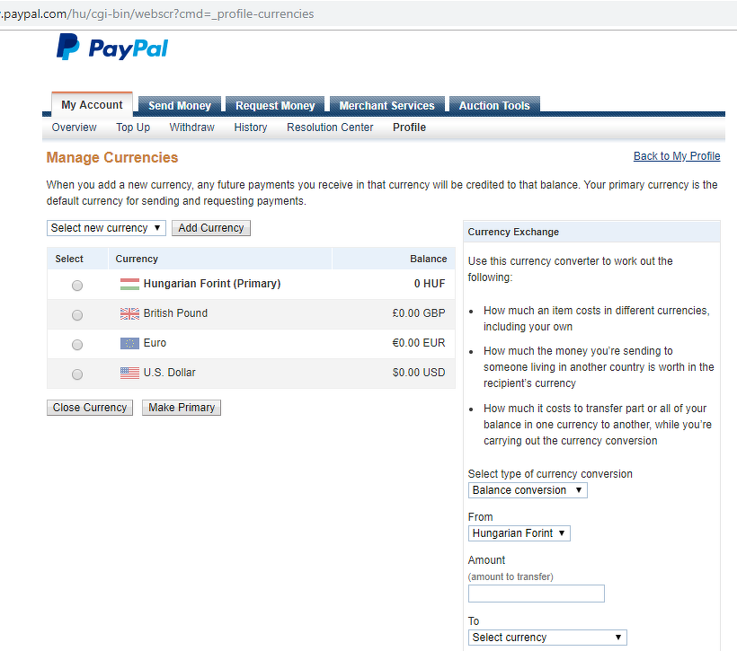Viewport: 737px width, 651px height.
Task: Open the Withdraw submenu item
Action: click(x=191, y=128)
